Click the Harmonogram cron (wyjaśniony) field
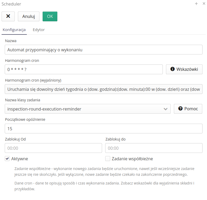207x200 pixels. tap(104, 89)
